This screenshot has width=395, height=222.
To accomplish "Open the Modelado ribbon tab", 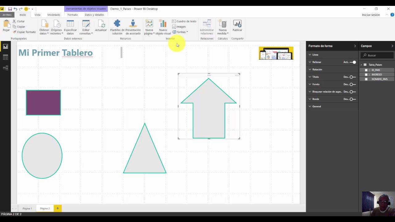I will (x=54, y=15).
